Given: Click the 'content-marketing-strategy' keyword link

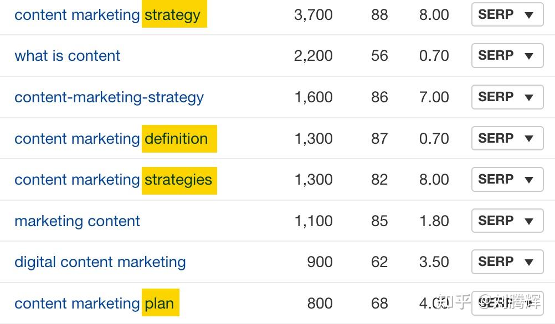Looking at the screenshot, I should point(109,97).
